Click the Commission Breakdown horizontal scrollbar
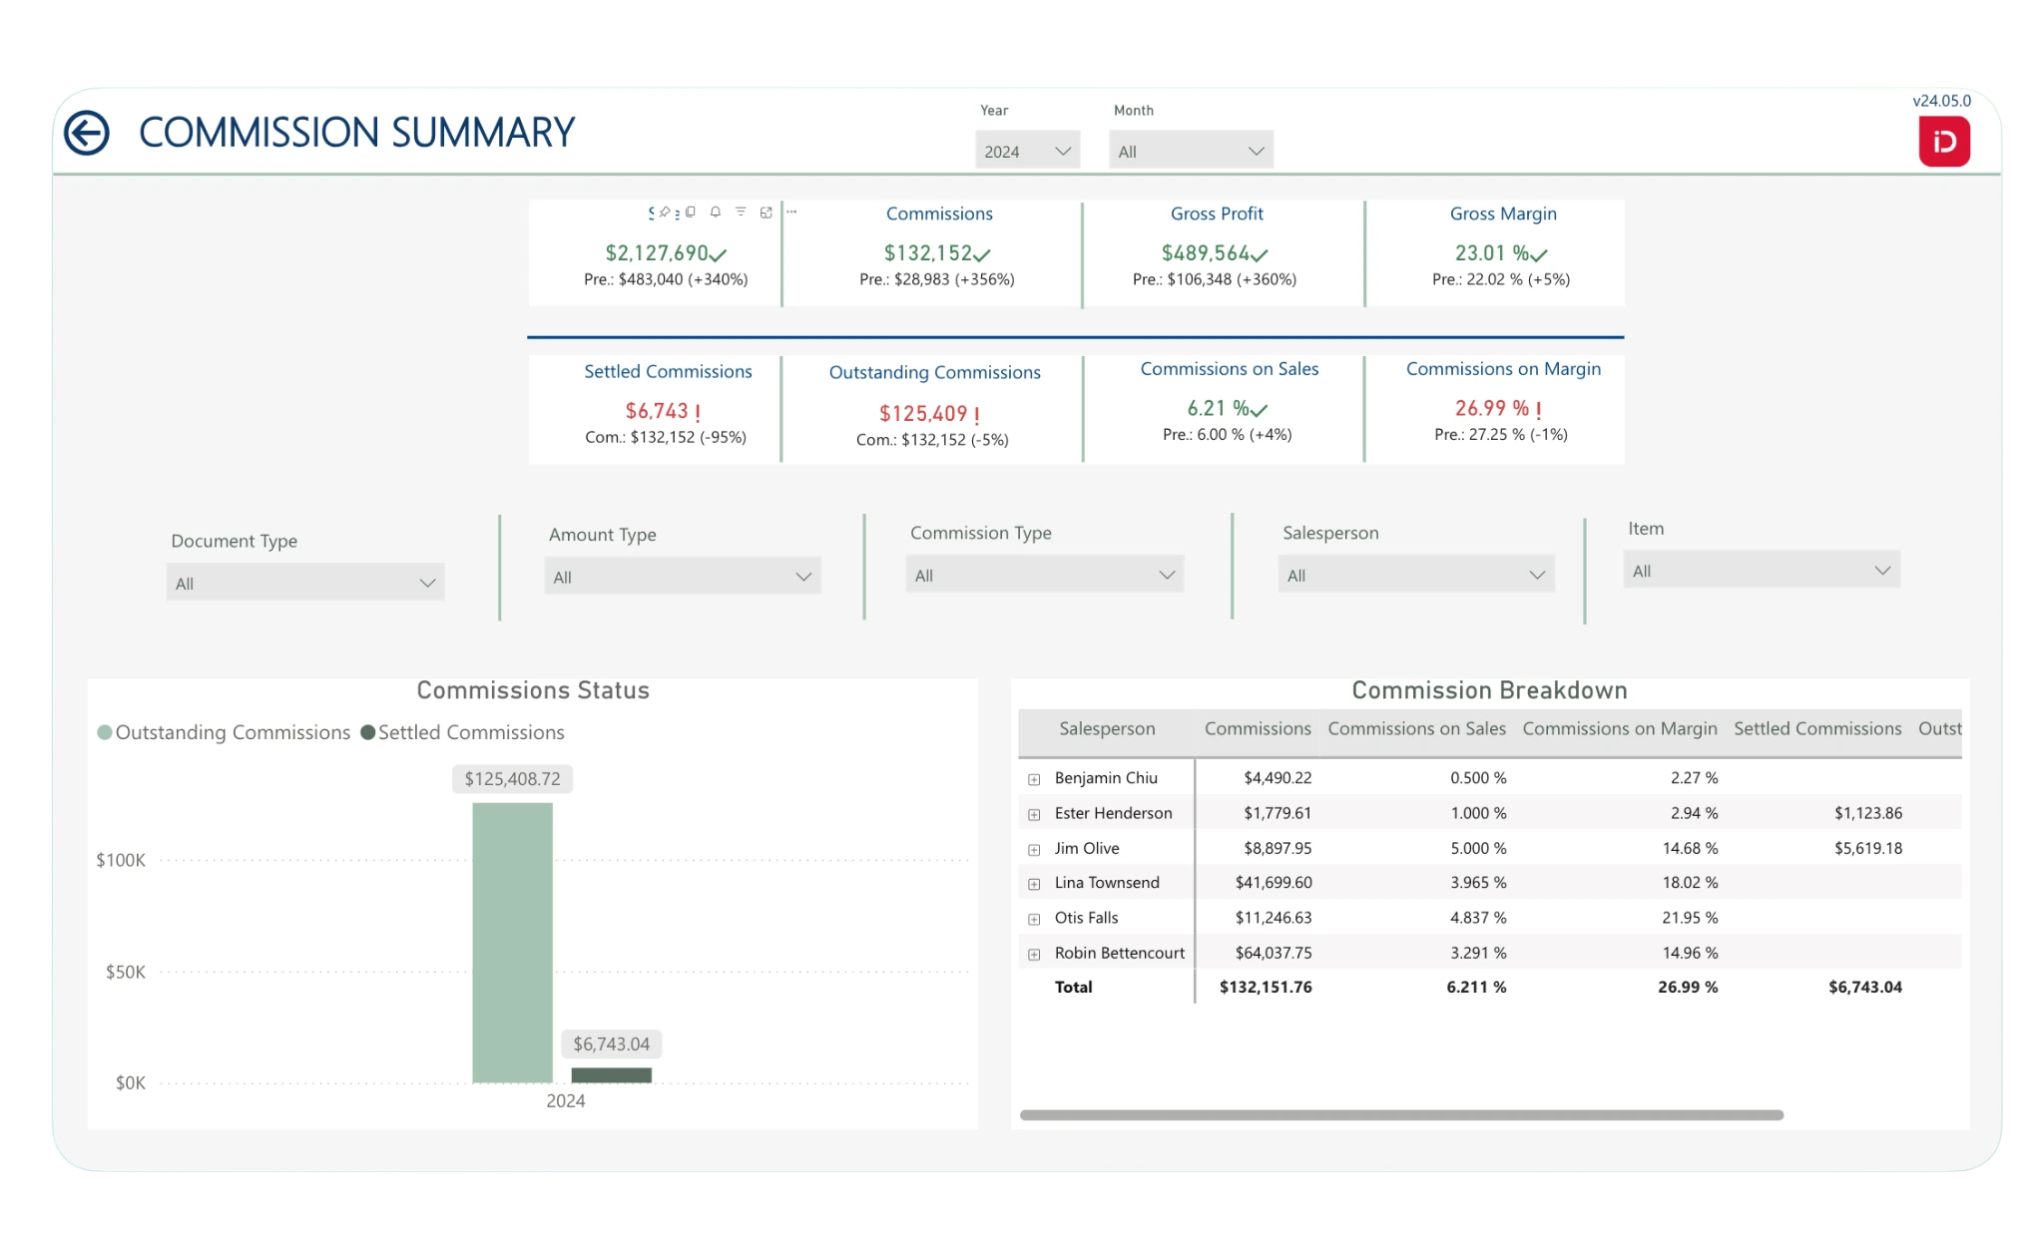The height and width of the screenshot is (1253, 2044). [1400, 1114]
